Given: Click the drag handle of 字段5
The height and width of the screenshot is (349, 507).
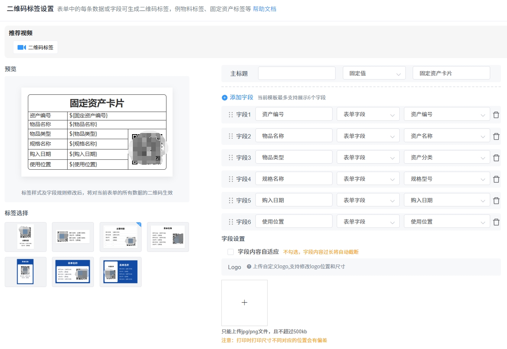Looking at the screenshot, I should 231,200.
